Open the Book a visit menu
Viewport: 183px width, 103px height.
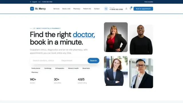(x=66, y=9)
